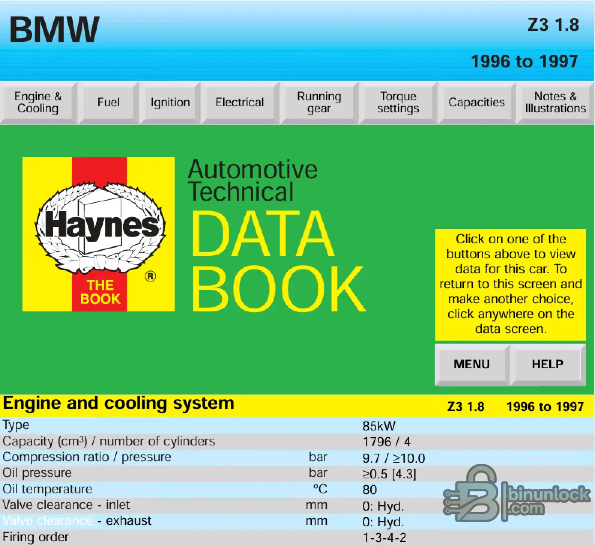Select the 'Oil pressure' row label

click(37, 473)
